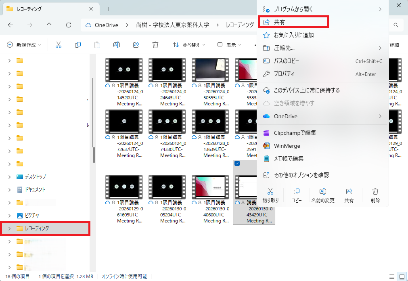Click the delete trash icon in toolbar
The image size is (408, 281).
[155, 45]
